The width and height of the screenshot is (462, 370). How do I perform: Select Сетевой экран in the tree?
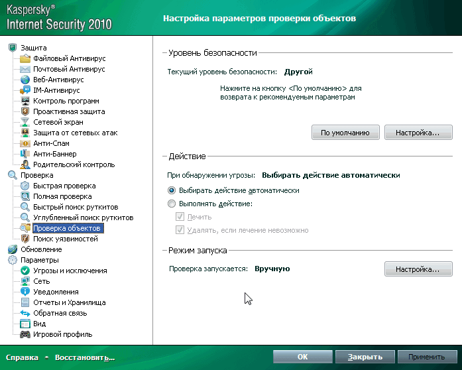58,122
